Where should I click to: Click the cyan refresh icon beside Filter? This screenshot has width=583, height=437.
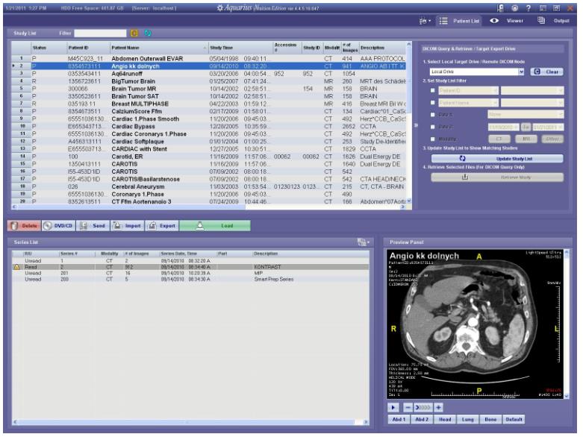147,34
